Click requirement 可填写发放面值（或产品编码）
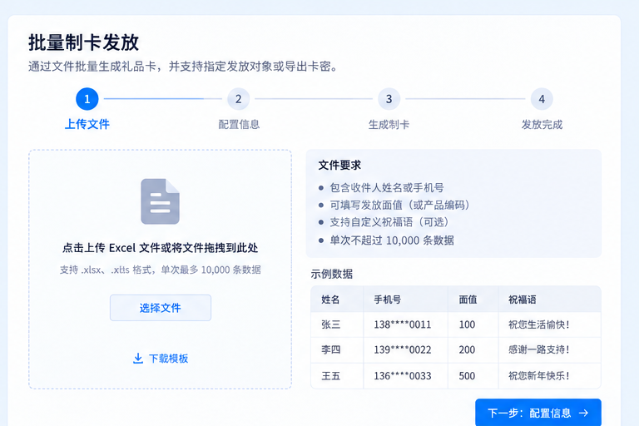The height and width of the screenshot is (426, 639). click(x=399, y=205)
